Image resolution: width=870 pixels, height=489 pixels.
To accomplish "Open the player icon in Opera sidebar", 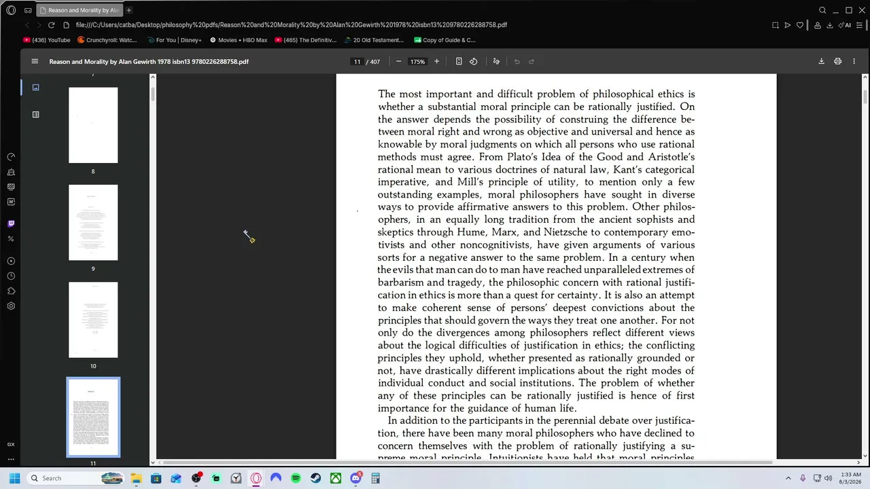I will click(x=11, y=261).
